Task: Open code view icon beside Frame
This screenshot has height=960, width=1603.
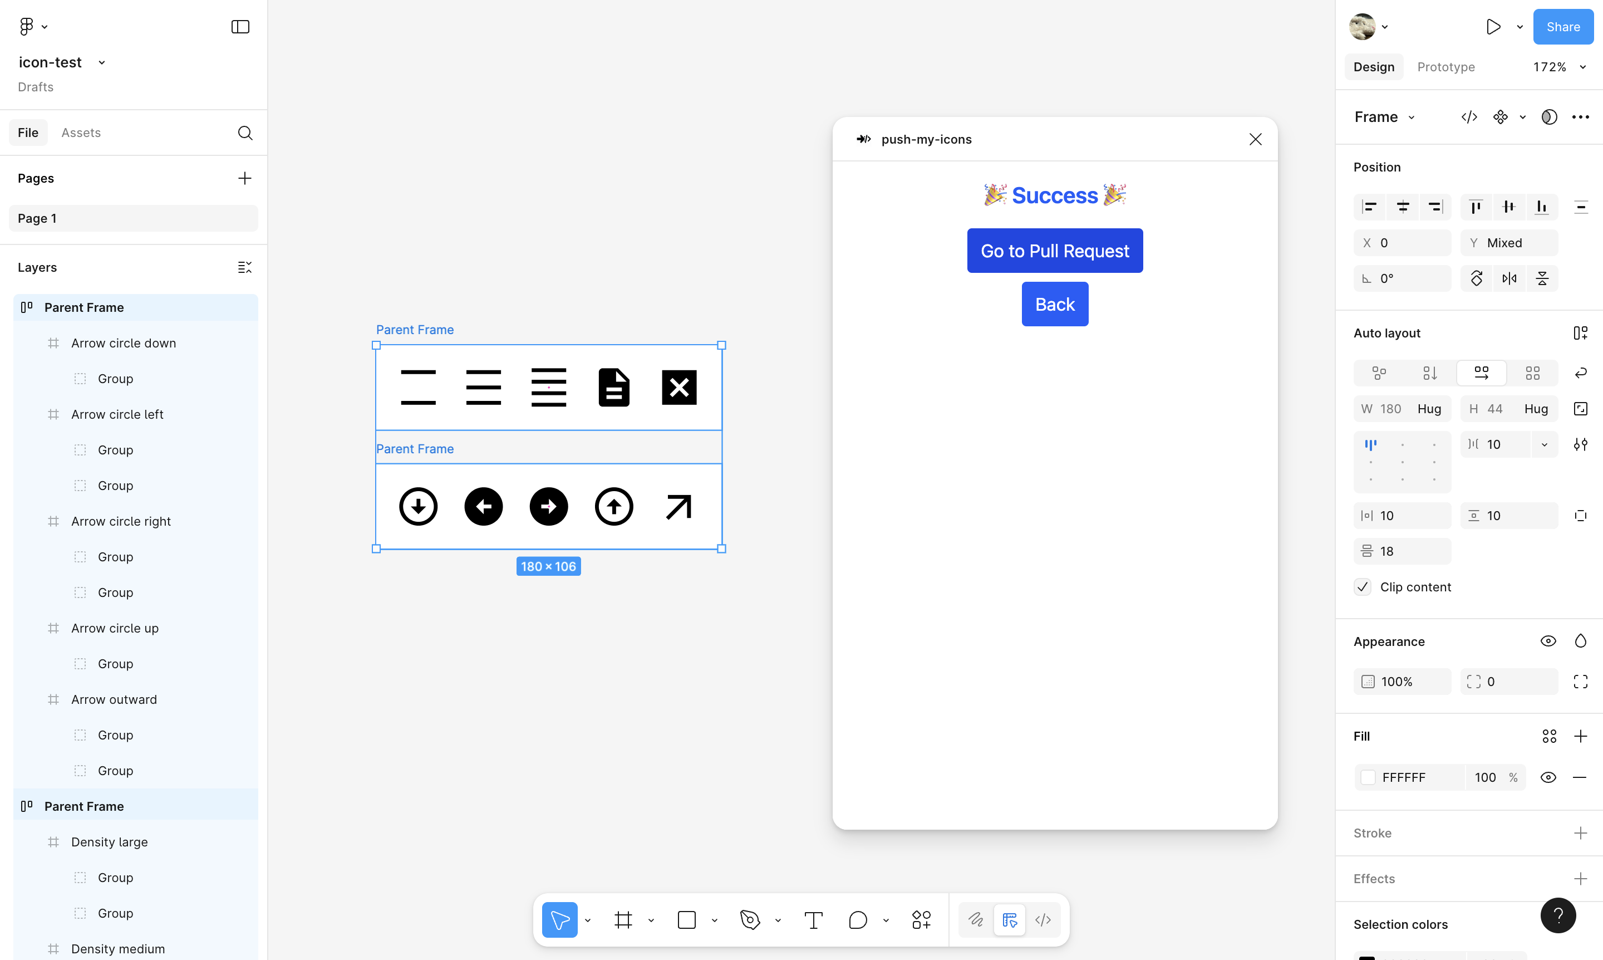Action: tap(1469, 117)
